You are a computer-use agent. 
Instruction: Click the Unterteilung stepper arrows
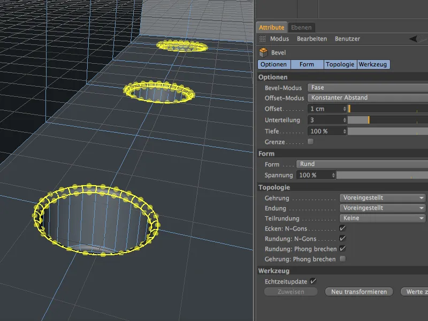click(345, 120)
